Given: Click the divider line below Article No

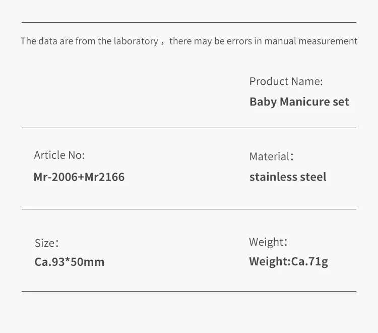Looking at the screenshot, I should click(188, 209).
